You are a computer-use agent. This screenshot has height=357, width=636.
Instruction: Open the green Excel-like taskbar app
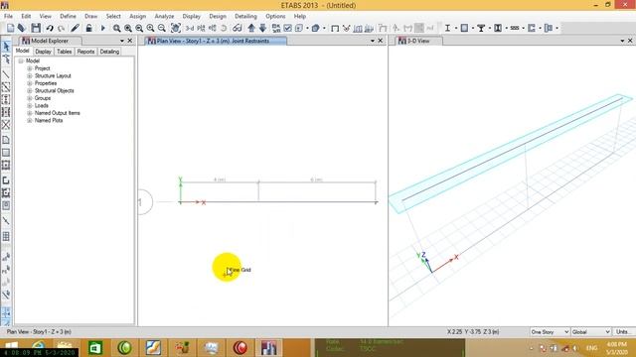click(95, 348)
